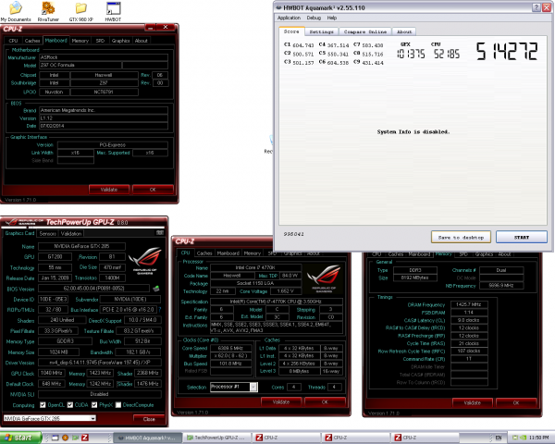This screenshot has width=555, height=444.
Task: Open the GTX 980 XP folder icon
Action: click(81, 8)
